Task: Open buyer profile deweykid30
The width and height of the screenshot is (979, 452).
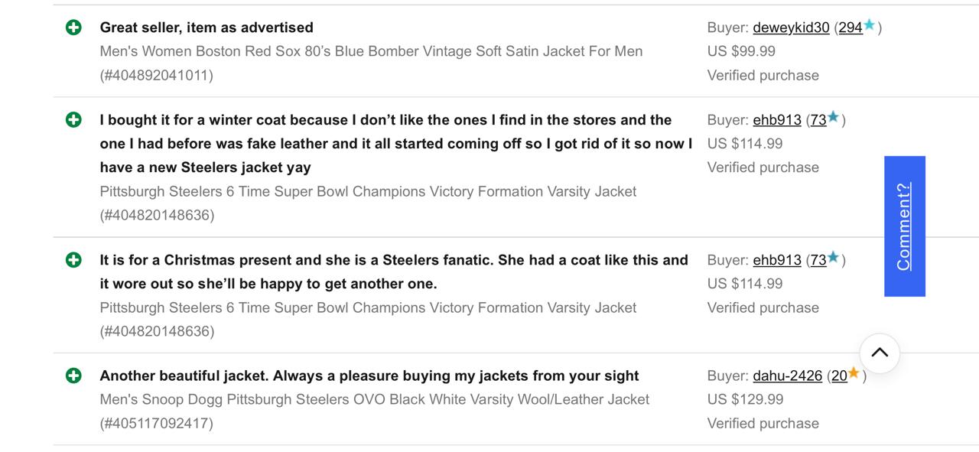Action: tap(790, 27)
